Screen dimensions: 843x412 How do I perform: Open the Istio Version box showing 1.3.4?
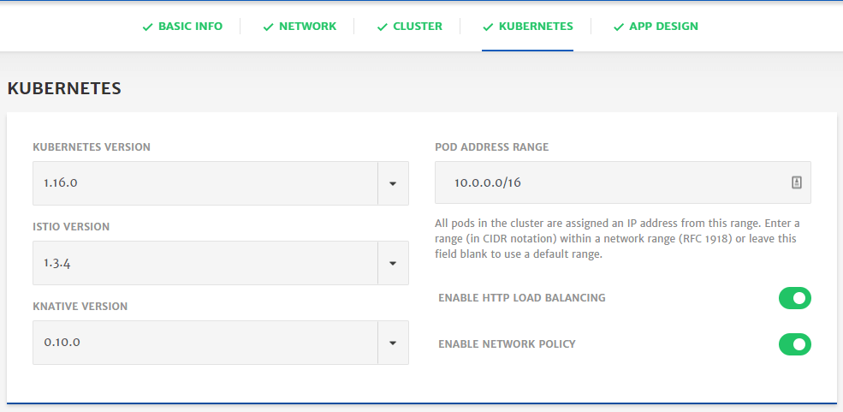tap(221, 263)
